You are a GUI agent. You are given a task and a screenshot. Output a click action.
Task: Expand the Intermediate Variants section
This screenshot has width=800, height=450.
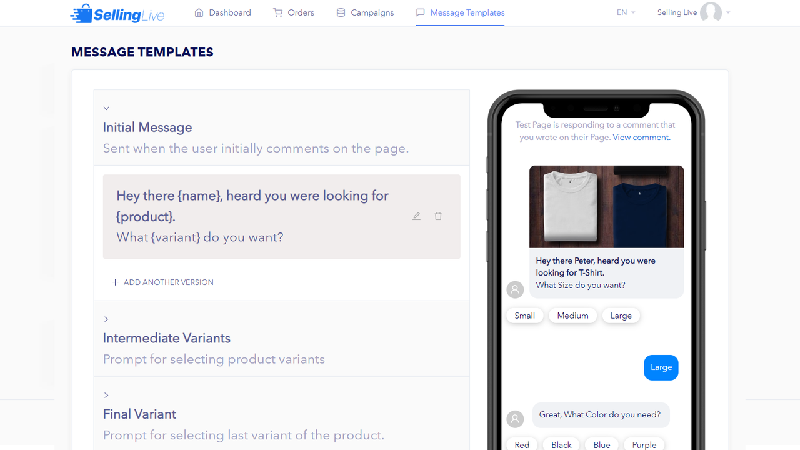coord(106,319)
